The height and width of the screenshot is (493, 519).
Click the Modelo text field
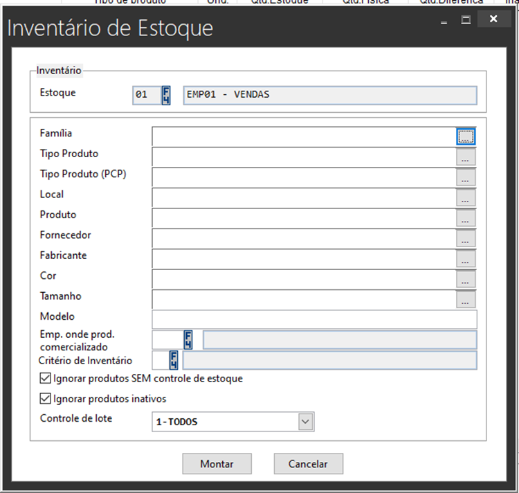coord(313,319)
